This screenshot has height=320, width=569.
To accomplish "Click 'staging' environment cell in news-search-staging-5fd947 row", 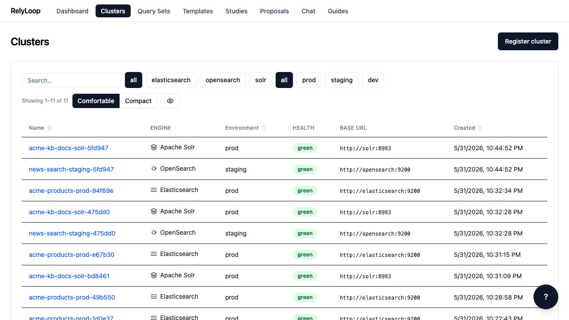I will click(236, 169).
